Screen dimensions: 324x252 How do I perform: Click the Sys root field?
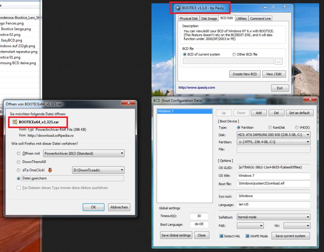click(x=274, y=196)
